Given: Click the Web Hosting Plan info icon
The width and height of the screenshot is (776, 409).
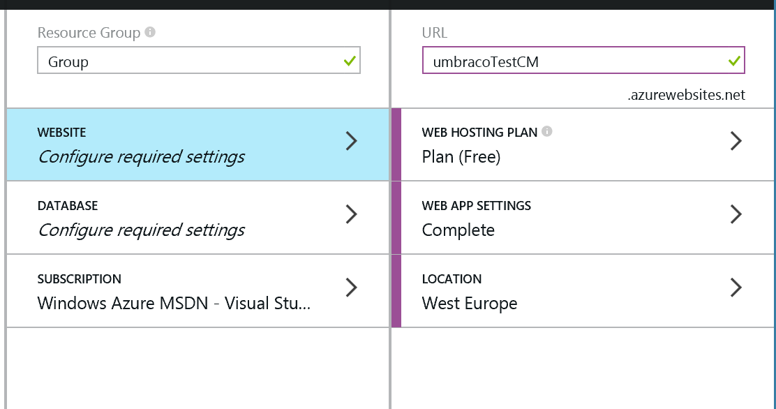Looking at the screenshot, I should [x=547, y=131].
